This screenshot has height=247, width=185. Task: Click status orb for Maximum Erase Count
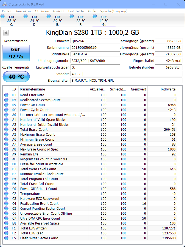click(6, 134)
